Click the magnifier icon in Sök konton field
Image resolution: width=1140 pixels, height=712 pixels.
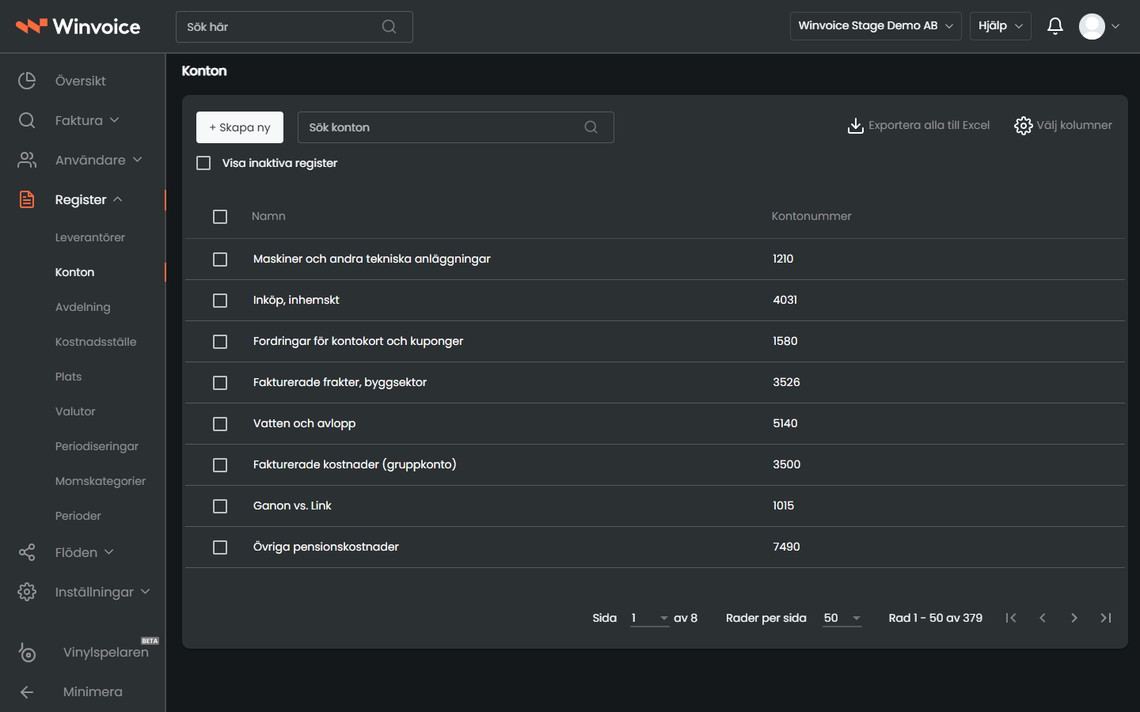point(591,127)
